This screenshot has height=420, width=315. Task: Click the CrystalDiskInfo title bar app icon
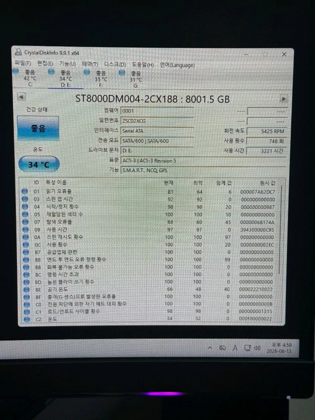[18, 52]
